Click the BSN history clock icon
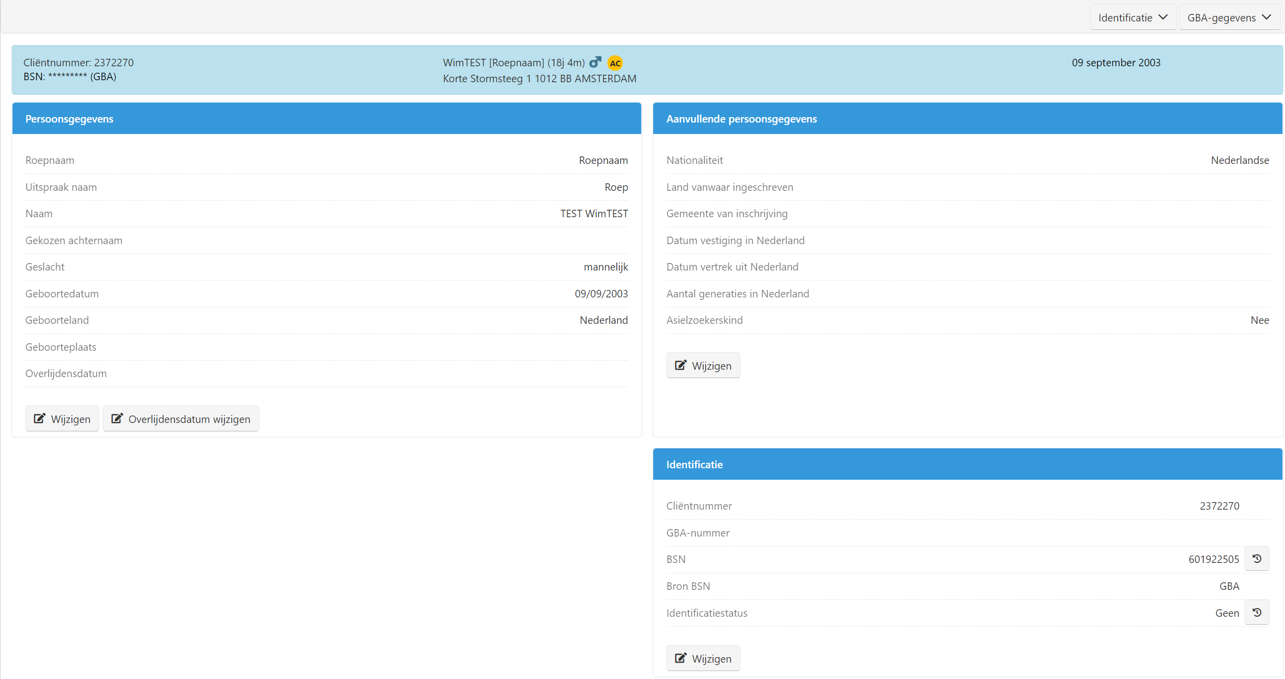 pos(1257,559)
